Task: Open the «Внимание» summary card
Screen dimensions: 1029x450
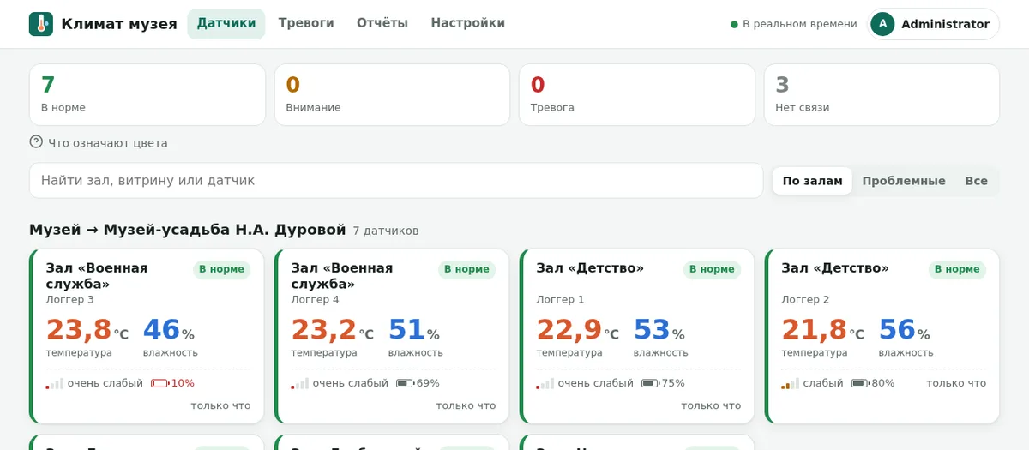Action: tap(392, 95)
